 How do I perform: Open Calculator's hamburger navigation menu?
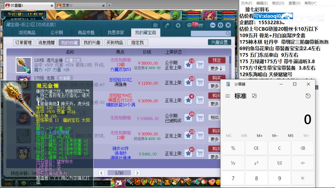pos(227,96)
